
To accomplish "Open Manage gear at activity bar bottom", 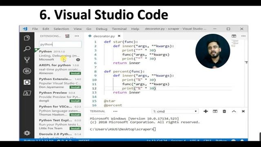I will tap(27, 133).
